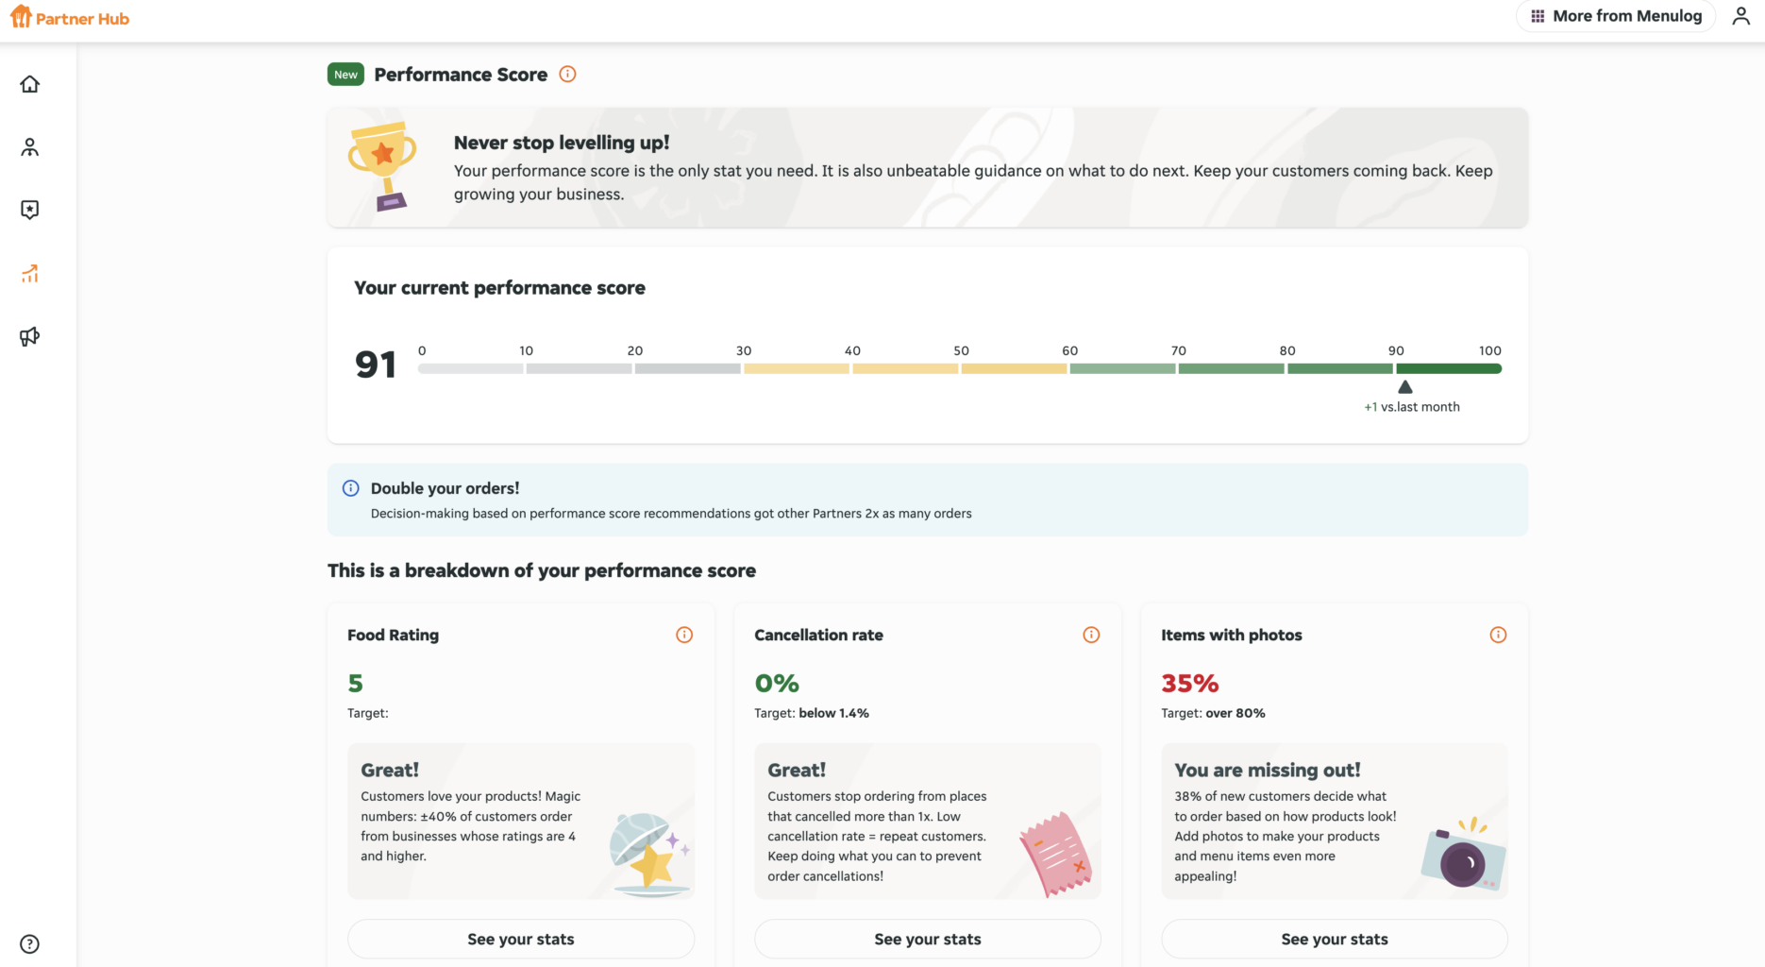Click the 'Target: over 80%' text
This screenshot has height=967, width=1765.
coord(1213,713)
